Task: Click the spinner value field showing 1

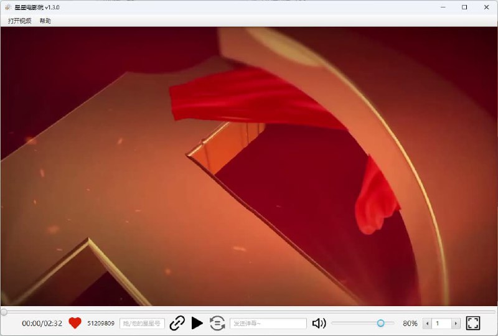Action: pyautogui.click(x=441, y=324)
